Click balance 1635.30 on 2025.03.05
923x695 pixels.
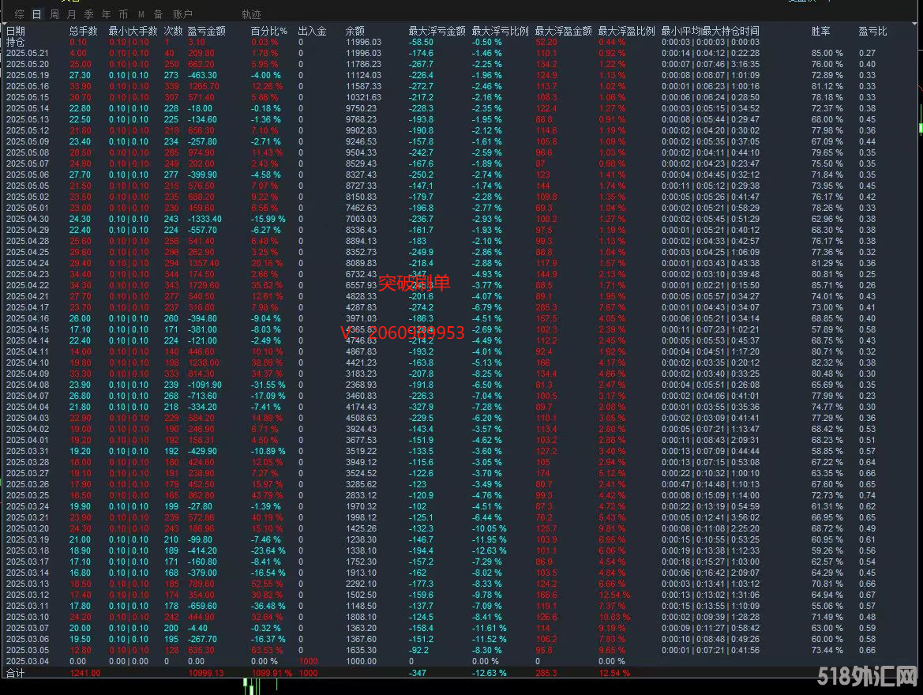tap(361, 650)
